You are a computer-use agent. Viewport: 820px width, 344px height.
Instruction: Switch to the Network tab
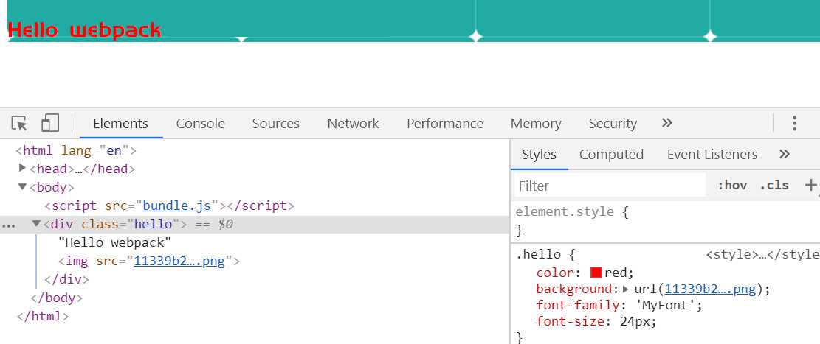click(353, 124)
